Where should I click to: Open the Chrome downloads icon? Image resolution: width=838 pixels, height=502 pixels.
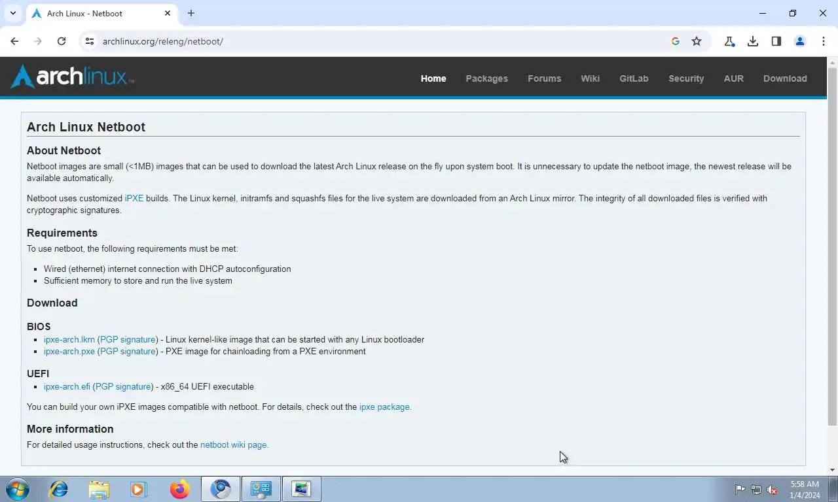tap(753, 41)
